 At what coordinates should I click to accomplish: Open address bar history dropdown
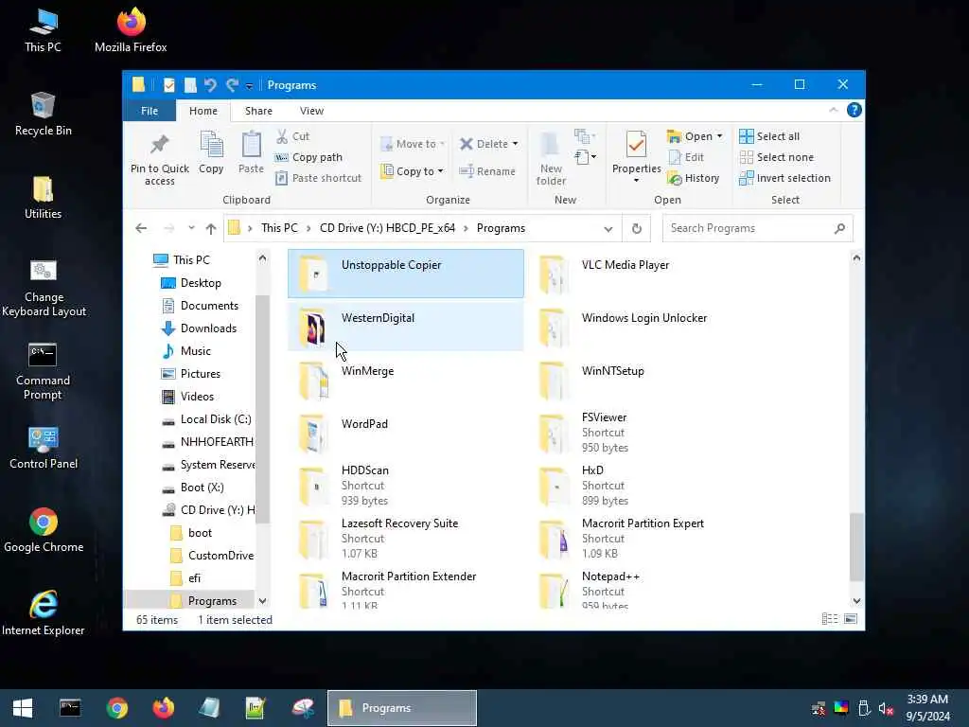point(608,229)
